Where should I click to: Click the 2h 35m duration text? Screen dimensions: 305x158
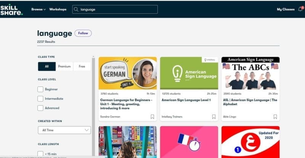(273, 94)
